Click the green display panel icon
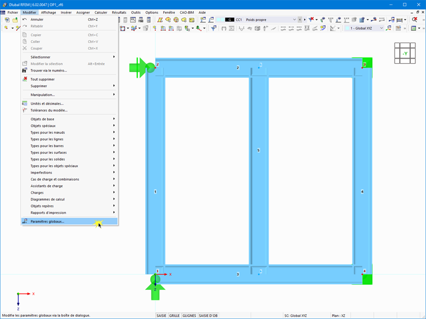This screenshot has width=426, height=319. coord(414,28)
